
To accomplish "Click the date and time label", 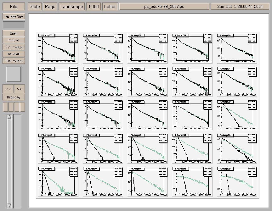I will point(240,7).
